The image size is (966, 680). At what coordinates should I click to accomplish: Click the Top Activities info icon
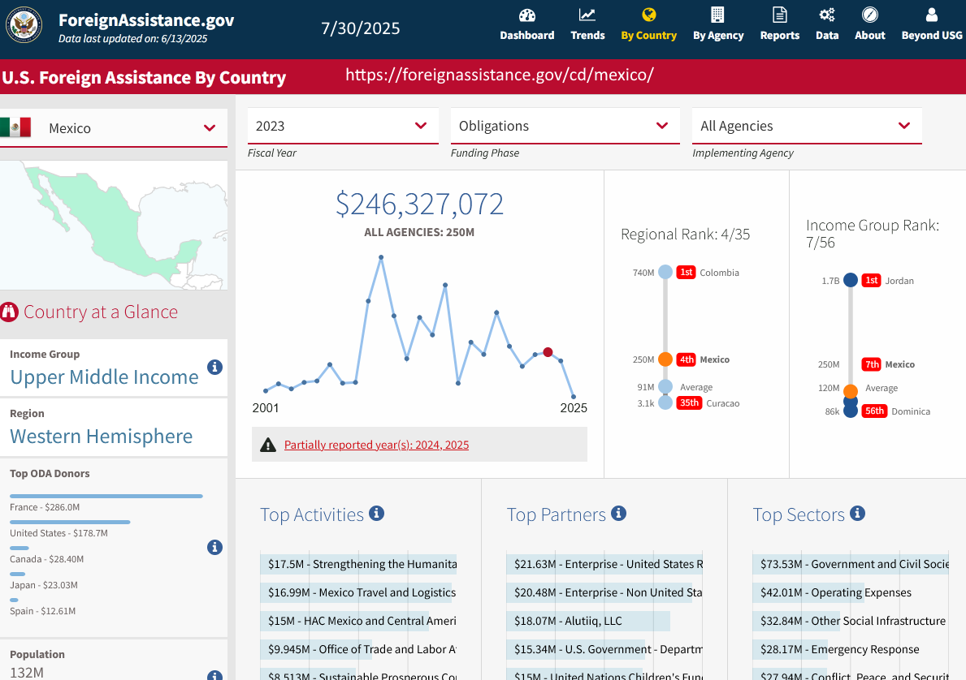(376, 513)
